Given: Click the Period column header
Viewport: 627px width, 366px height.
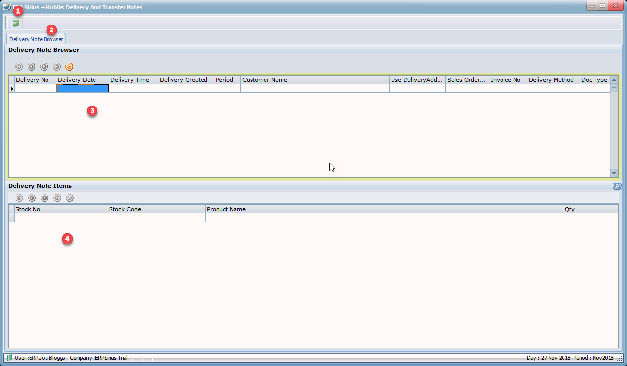Looking at the screenshot, I should click(227, 80).
